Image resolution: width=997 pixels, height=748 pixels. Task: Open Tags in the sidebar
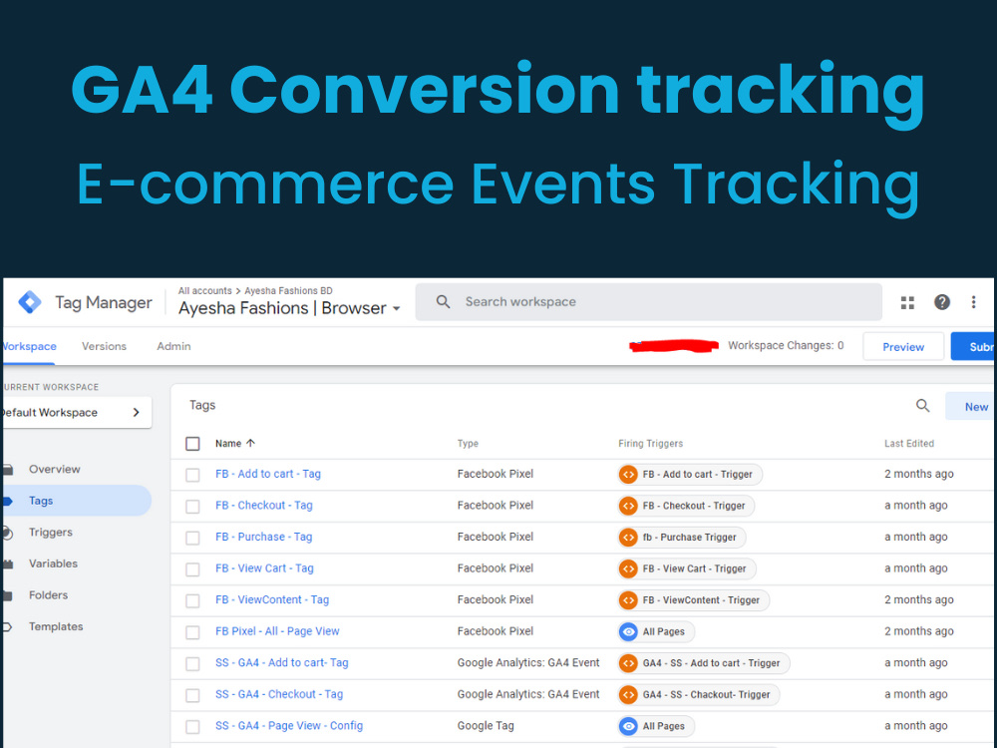(77, 501)
